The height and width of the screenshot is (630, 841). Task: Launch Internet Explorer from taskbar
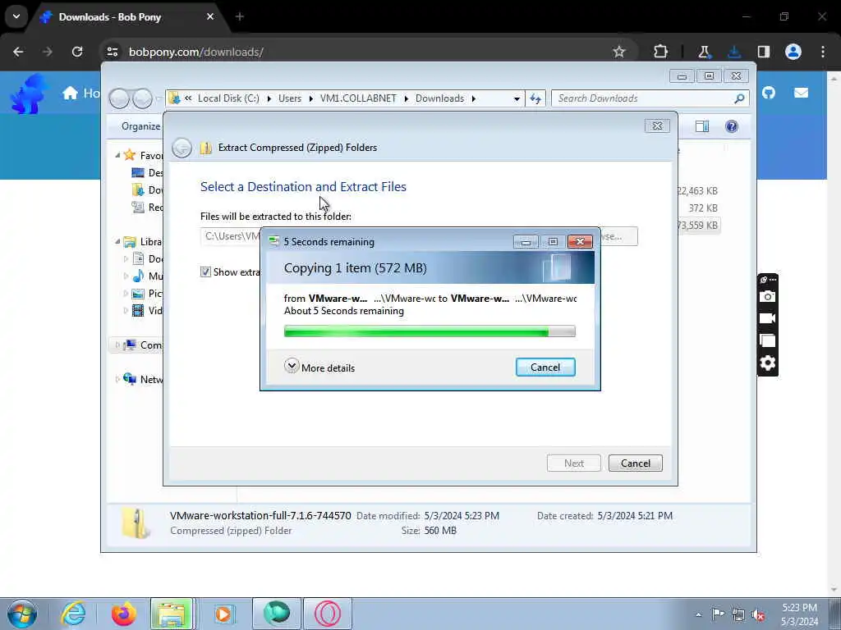tap(72, 614)
